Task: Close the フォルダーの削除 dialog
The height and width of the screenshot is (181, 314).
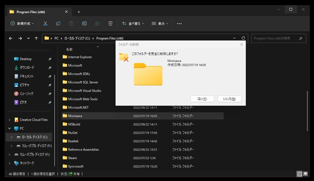Action: [242, 44]
